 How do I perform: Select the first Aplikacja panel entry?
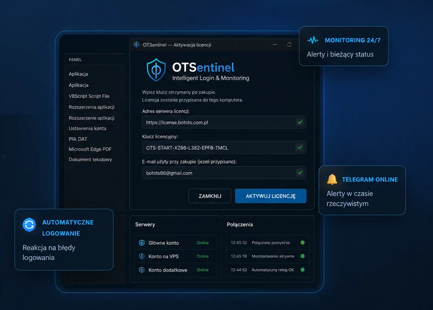point(78,74)
